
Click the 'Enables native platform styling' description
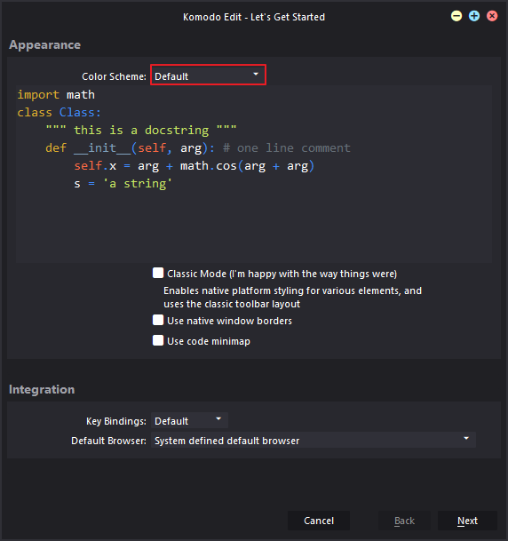[x=292, y=297]
